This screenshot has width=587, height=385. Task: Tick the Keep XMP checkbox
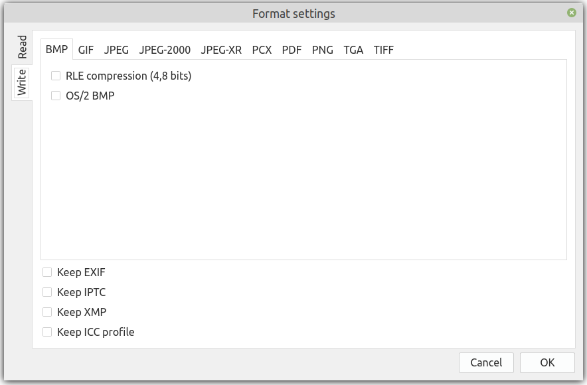click(x=47, y=312)
